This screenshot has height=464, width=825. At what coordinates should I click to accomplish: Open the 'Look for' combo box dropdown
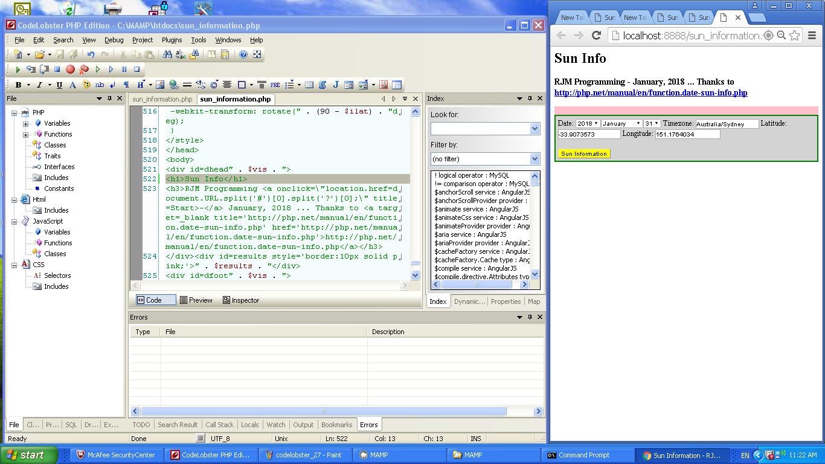coord(534,129)
